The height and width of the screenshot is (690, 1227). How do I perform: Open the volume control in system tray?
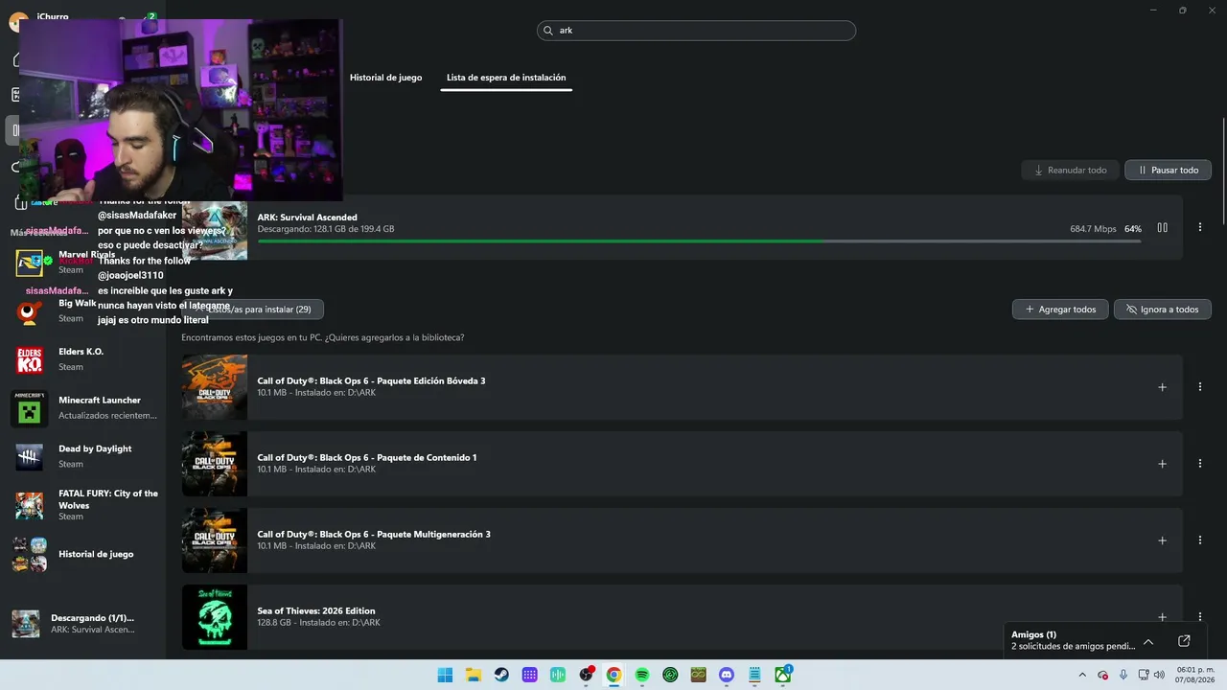[1158, 675]
